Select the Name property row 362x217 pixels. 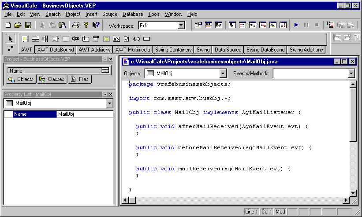pos(59,114)
